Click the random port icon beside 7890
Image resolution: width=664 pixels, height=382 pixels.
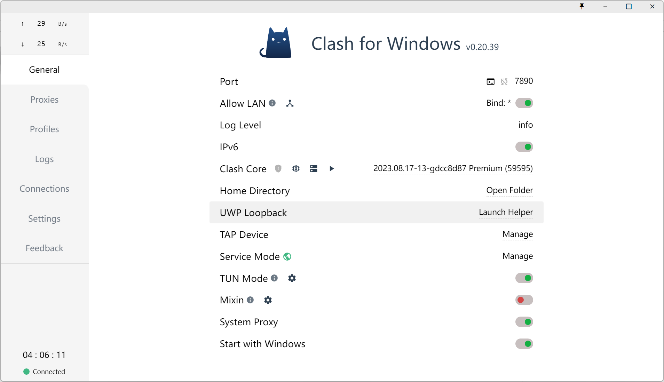tap(504, 82)
